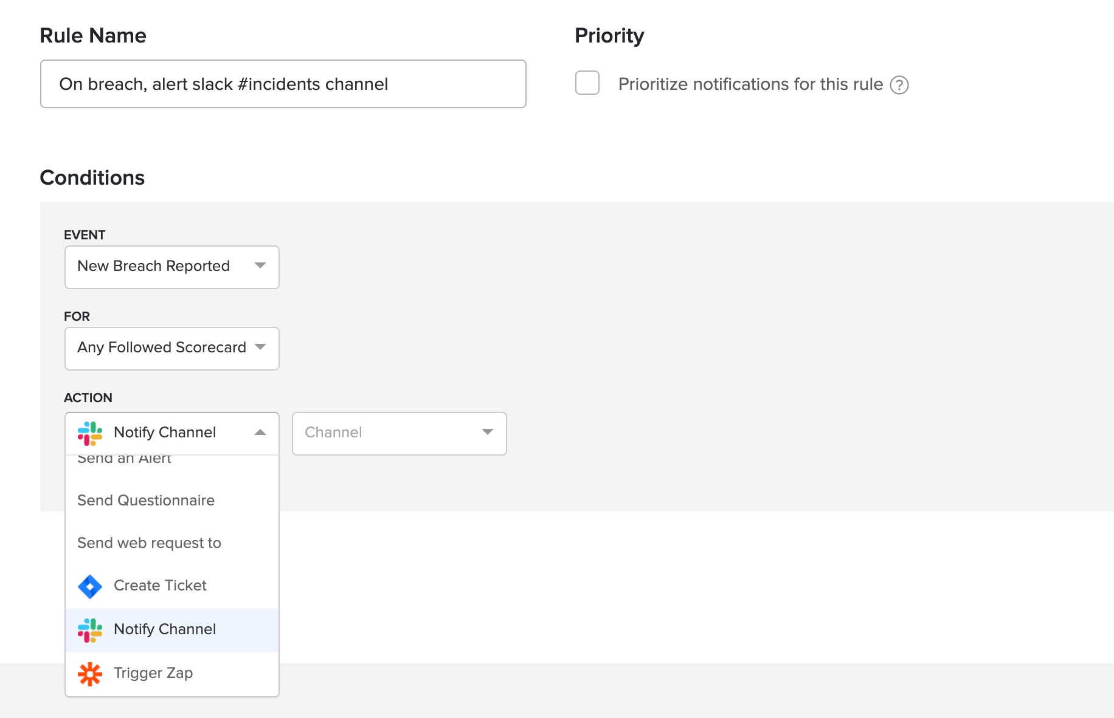Open the Channel dropdown
This screenshot has width=1114, height=718.
399,433
